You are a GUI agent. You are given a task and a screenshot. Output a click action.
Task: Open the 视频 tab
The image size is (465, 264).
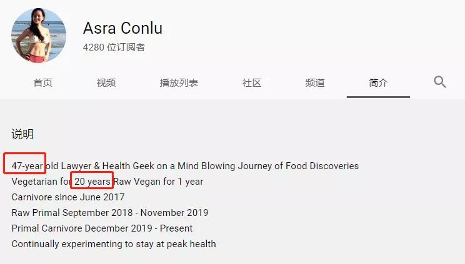tap(106, 82)
